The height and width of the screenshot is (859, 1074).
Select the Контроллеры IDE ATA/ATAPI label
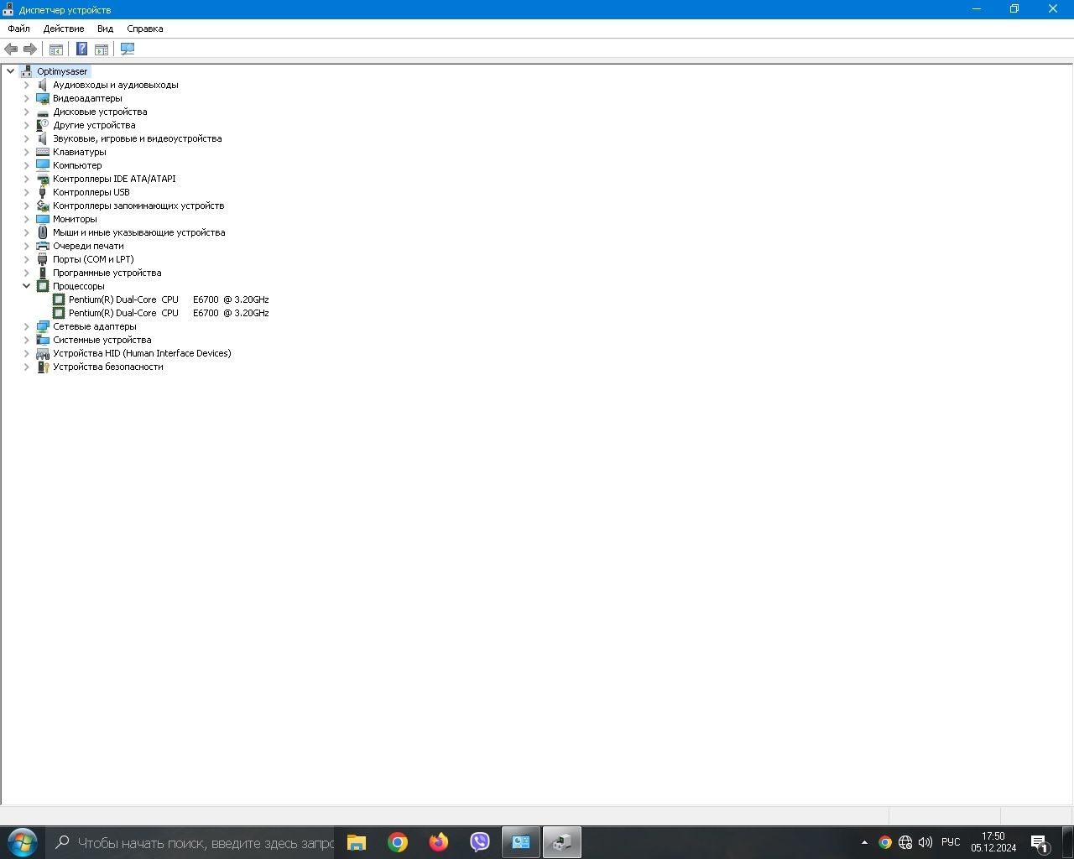pyautogui.click(x=114, y=179)
